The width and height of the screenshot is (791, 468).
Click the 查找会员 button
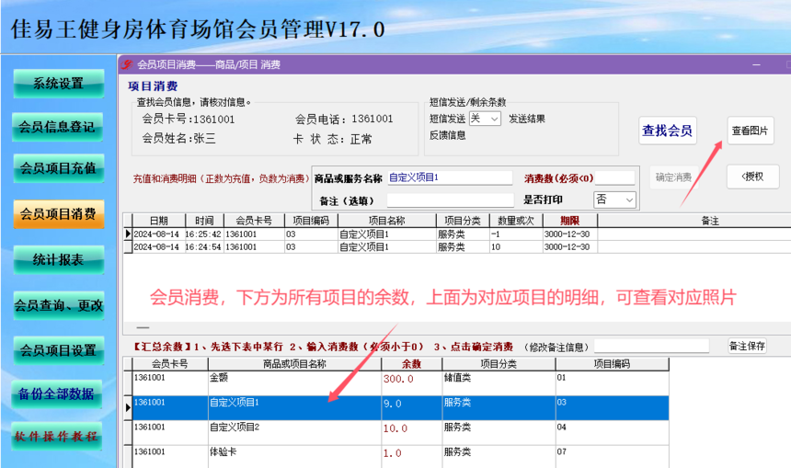coord(668,131)
